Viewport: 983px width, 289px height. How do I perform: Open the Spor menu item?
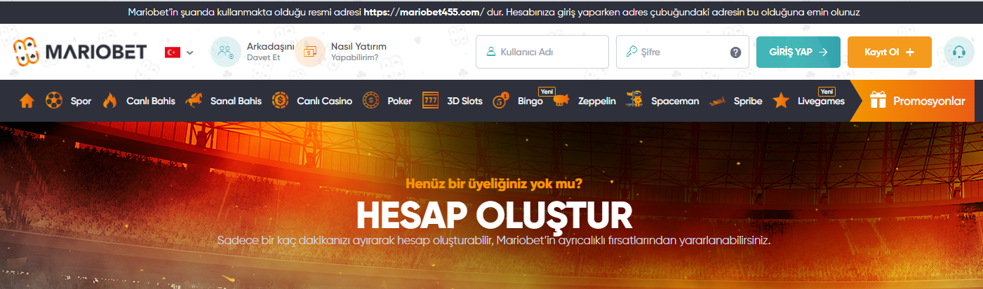click(x=81, y=101)
